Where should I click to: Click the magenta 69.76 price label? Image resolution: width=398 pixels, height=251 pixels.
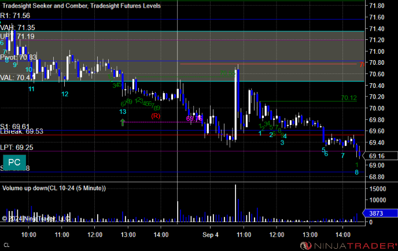click(194, 119)
